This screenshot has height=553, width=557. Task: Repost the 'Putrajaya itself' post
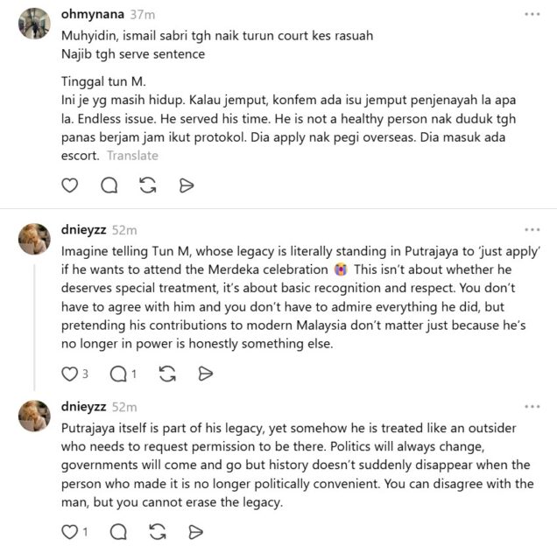pos(158,532)
